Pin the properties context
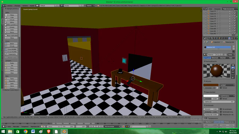The width and height of the screenshot is (239, 134). coord(204,42)
